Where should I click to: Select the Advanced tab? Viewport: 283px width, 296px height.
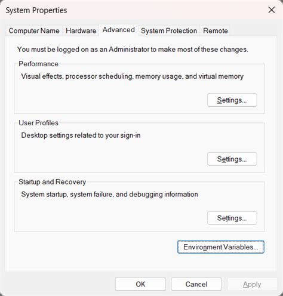coord(119,30)
